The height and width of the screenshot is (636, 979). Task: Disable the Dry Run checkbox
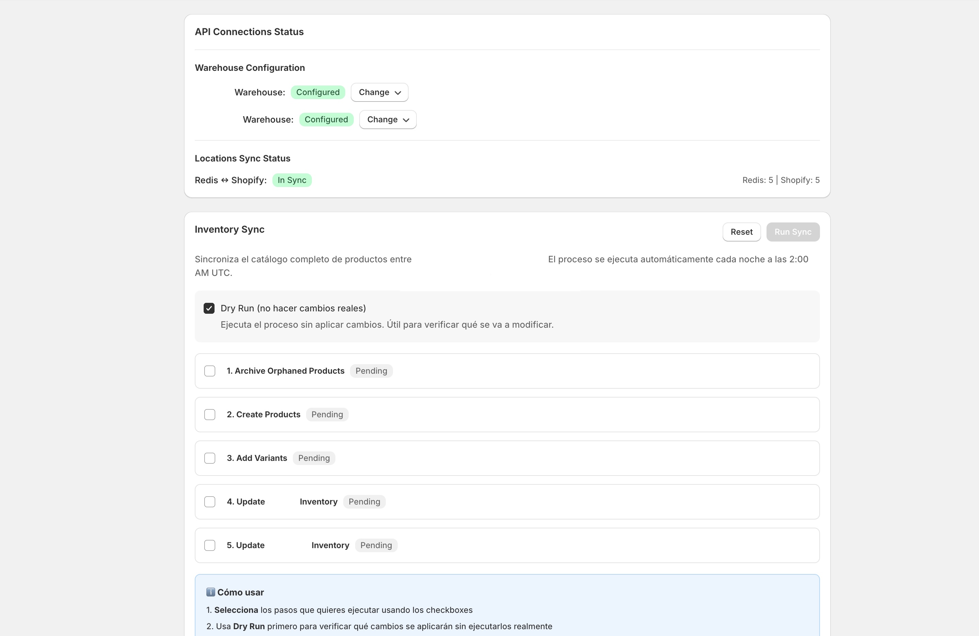(x=209, y=308)
